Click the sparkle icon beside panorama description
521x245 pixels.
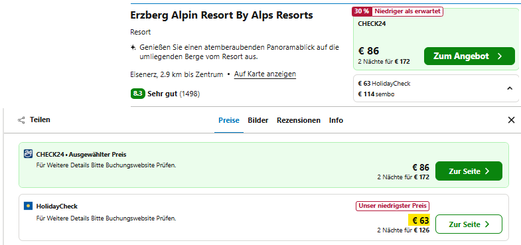[133, 48]
